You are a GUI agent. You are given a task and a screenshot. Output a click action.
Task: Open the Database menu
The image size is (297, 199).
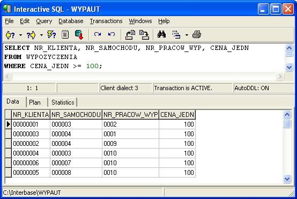[x=71, y=21]
